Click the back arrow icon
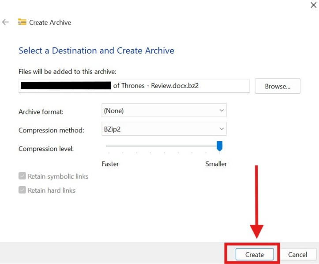The width and height of the screenshot is (319, 264). tap(6, 22)
